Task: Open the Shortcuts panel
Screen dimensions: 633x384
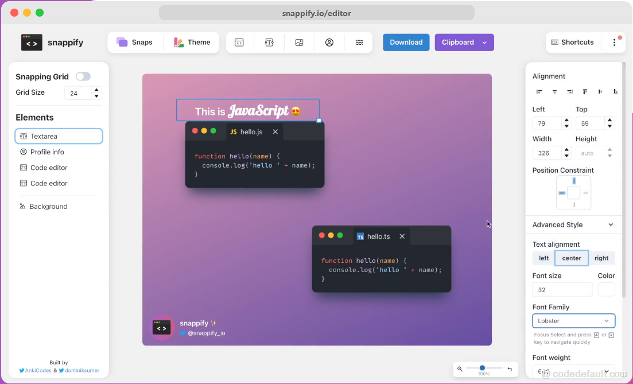Action: tap(572, 42)
